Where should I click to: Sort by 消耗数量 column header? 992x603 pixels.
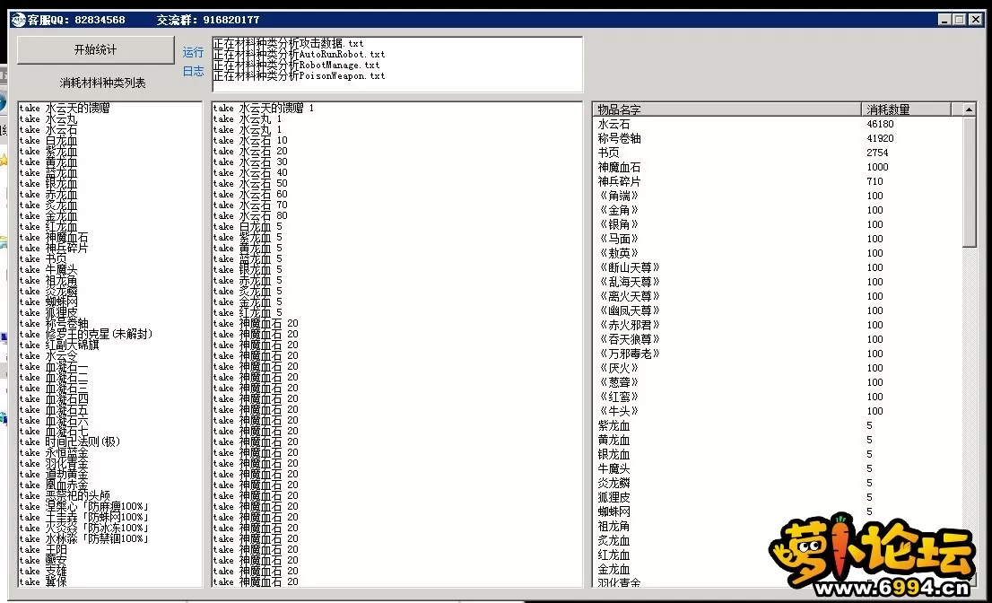point(906,109)
